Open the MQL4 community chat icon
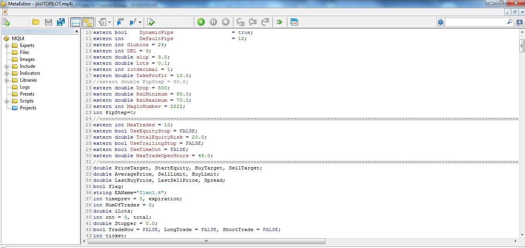The width and height of the screenshot is (525, 248). point(519,22)
